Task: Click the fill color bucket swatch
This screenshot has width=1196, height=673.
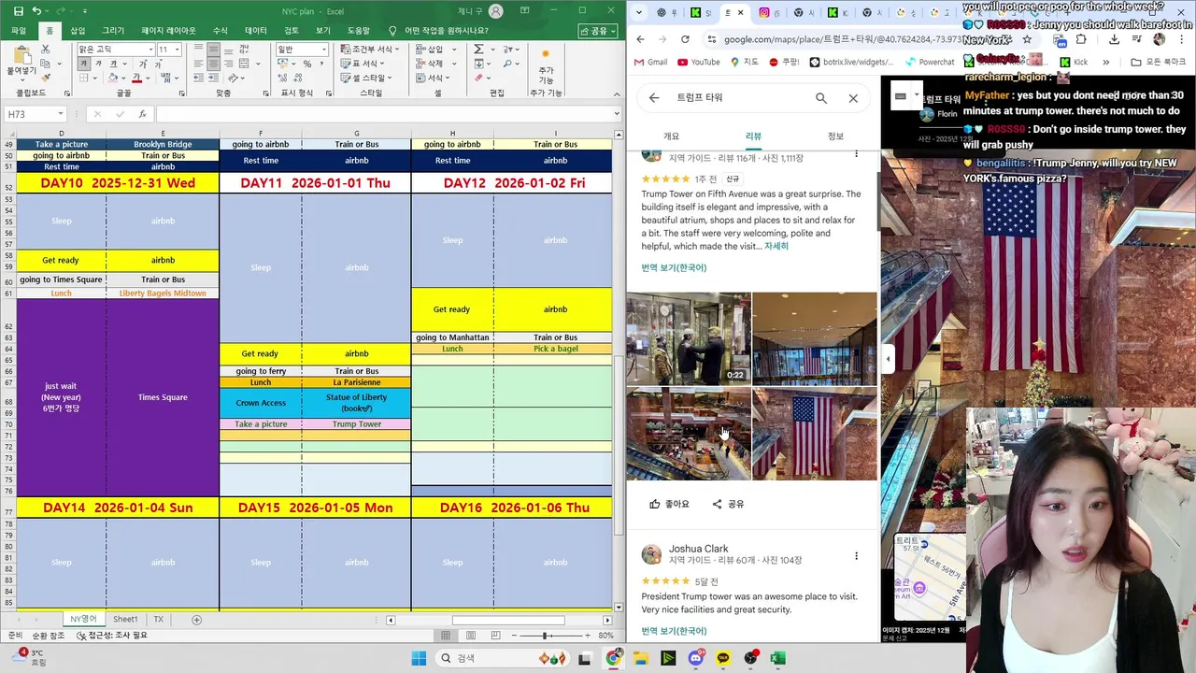Action: tap(113, 79)
